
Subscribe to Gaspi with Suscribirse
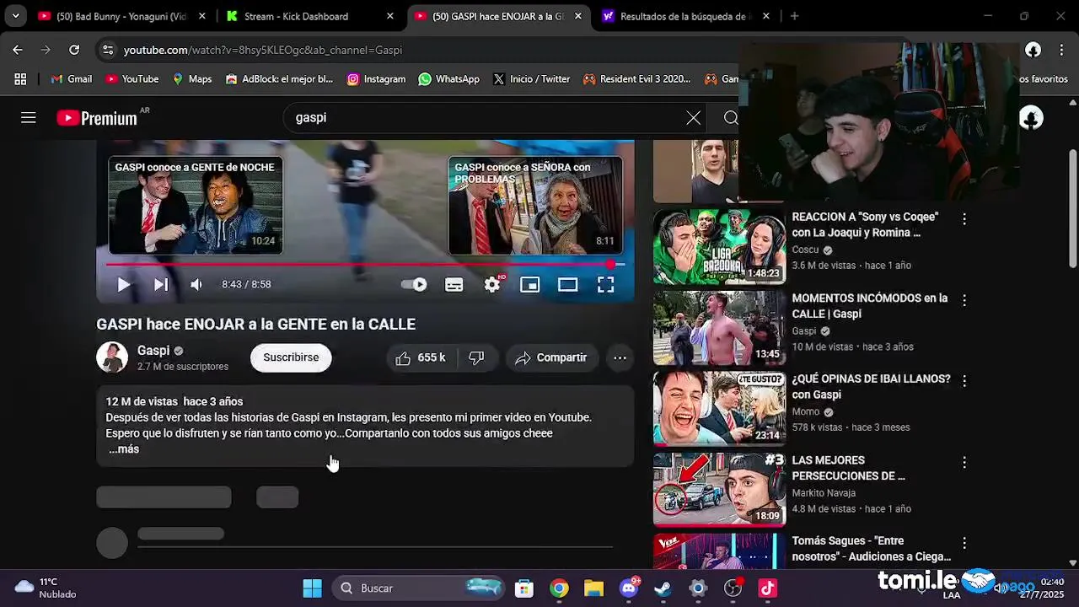[x=291, y=357]
